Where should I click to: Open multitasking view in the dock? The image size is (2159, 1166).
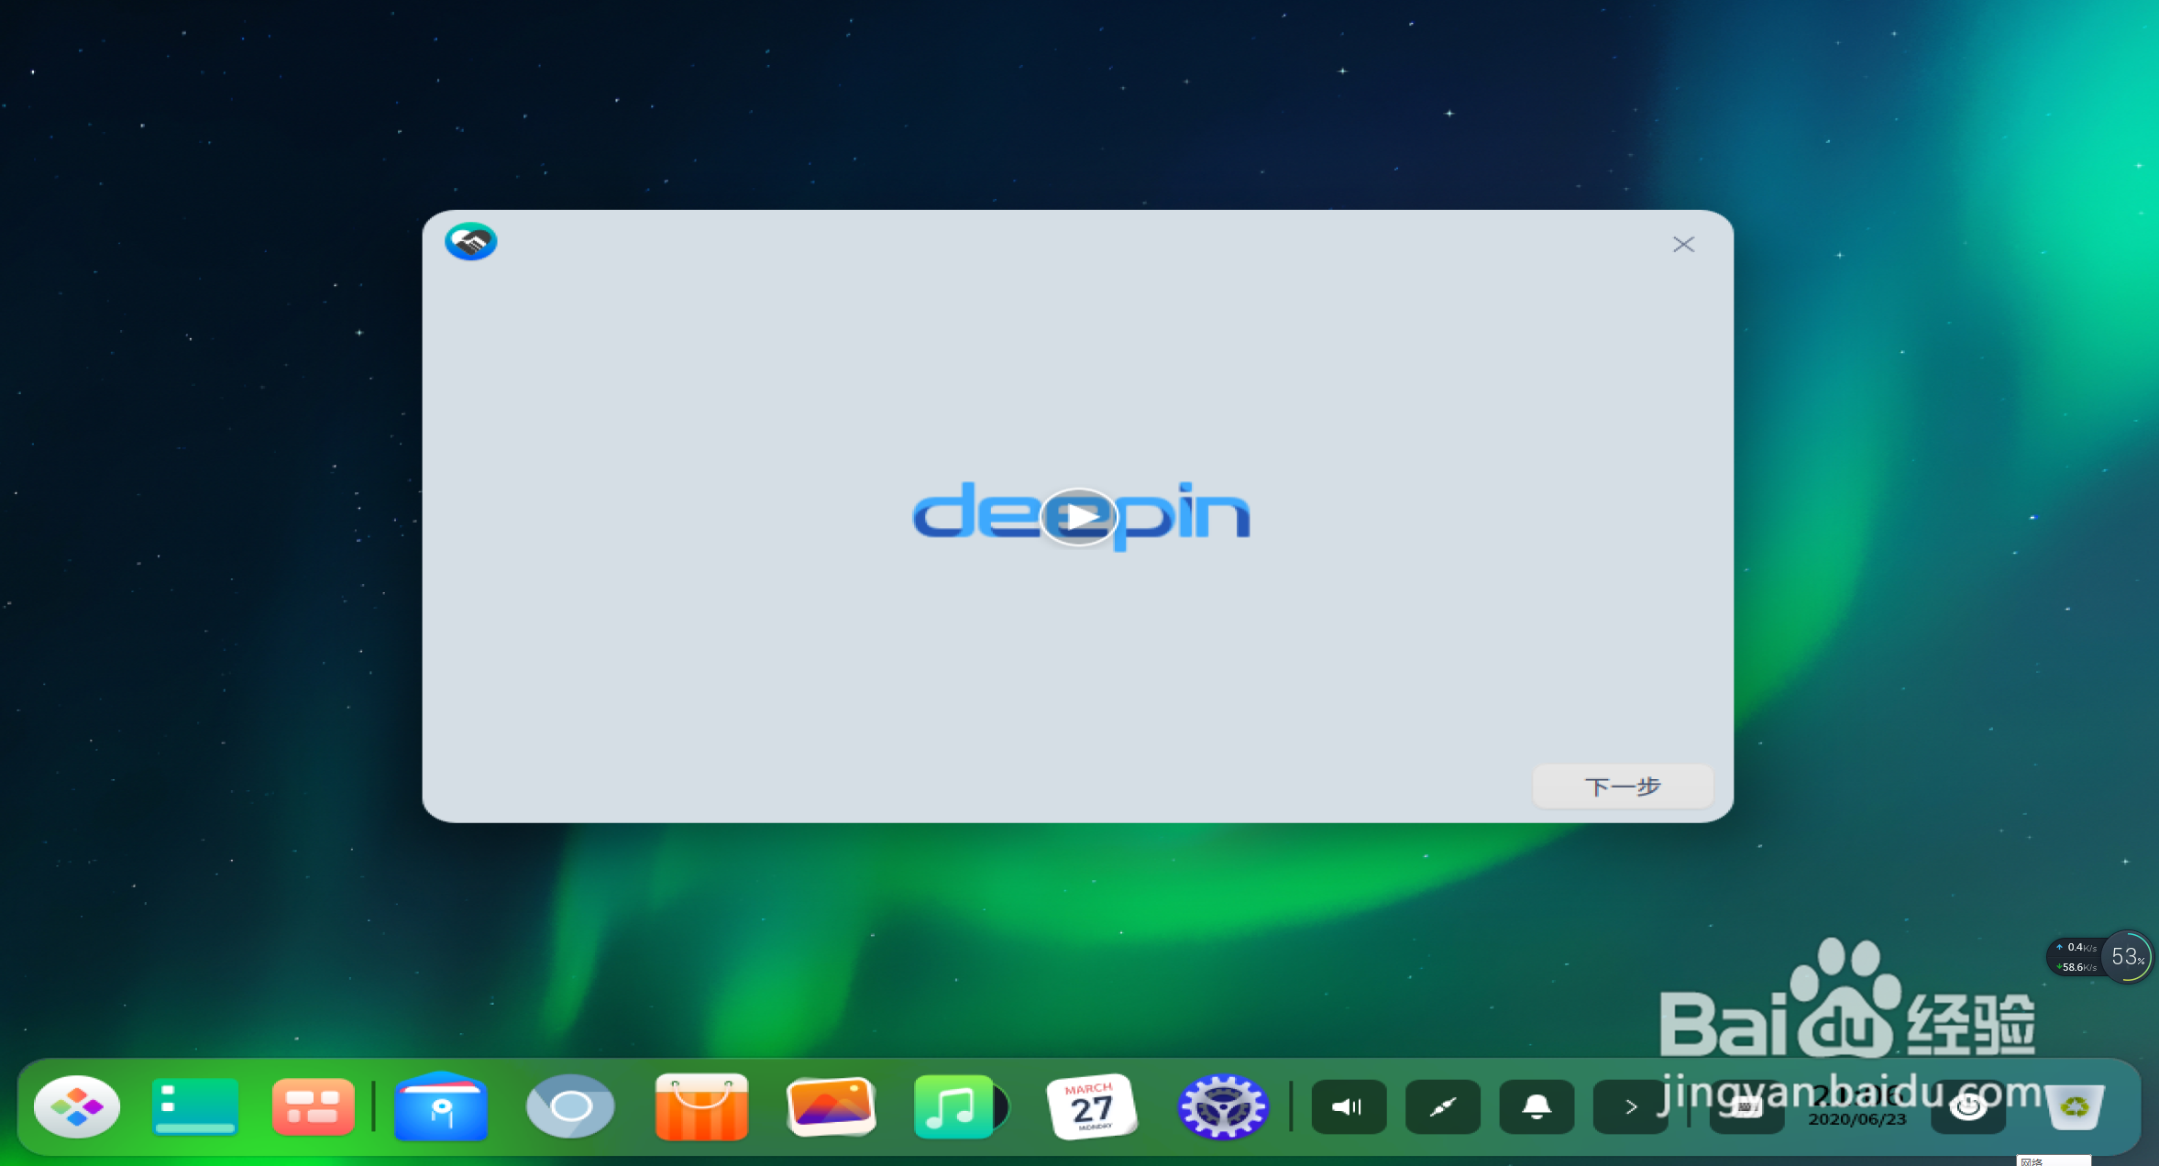(x=313, y=1106)
